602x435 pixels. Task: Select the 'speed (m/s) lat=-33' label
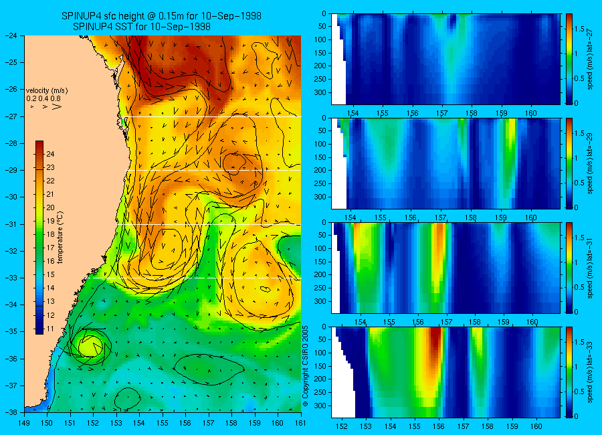(x=591, y=372)
